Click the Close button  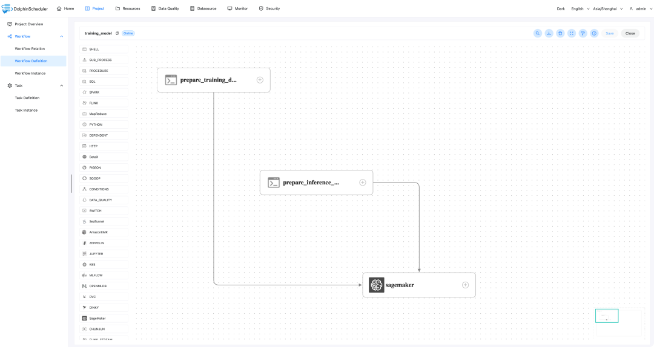tap(630, 33)
